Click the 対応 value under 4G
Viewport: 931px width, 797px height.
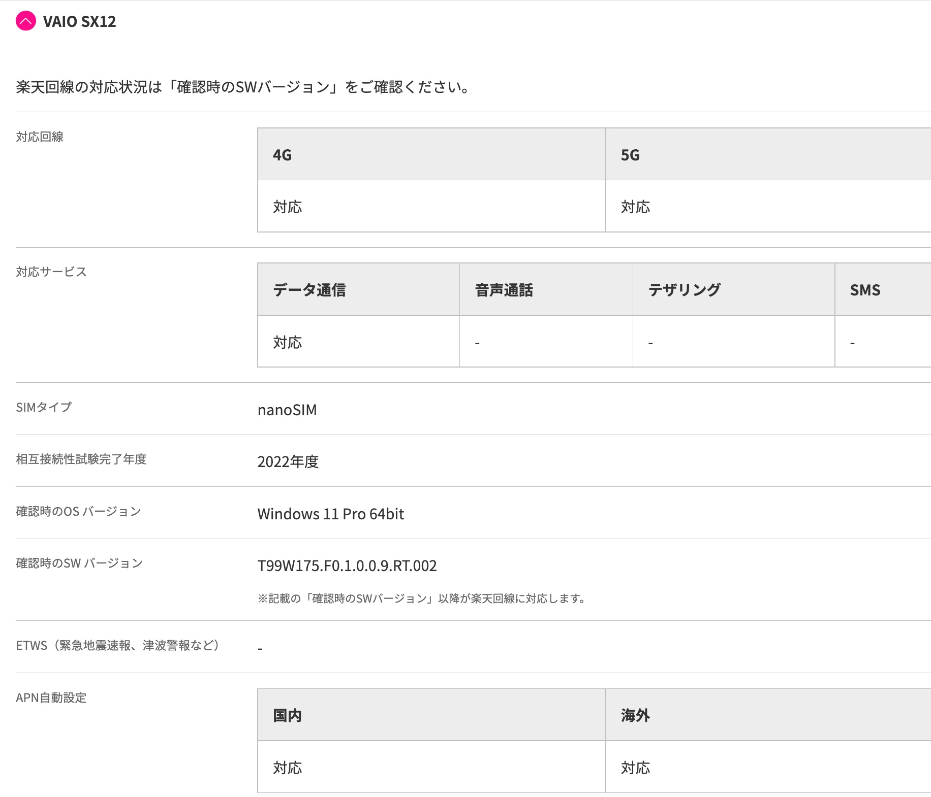288,207
